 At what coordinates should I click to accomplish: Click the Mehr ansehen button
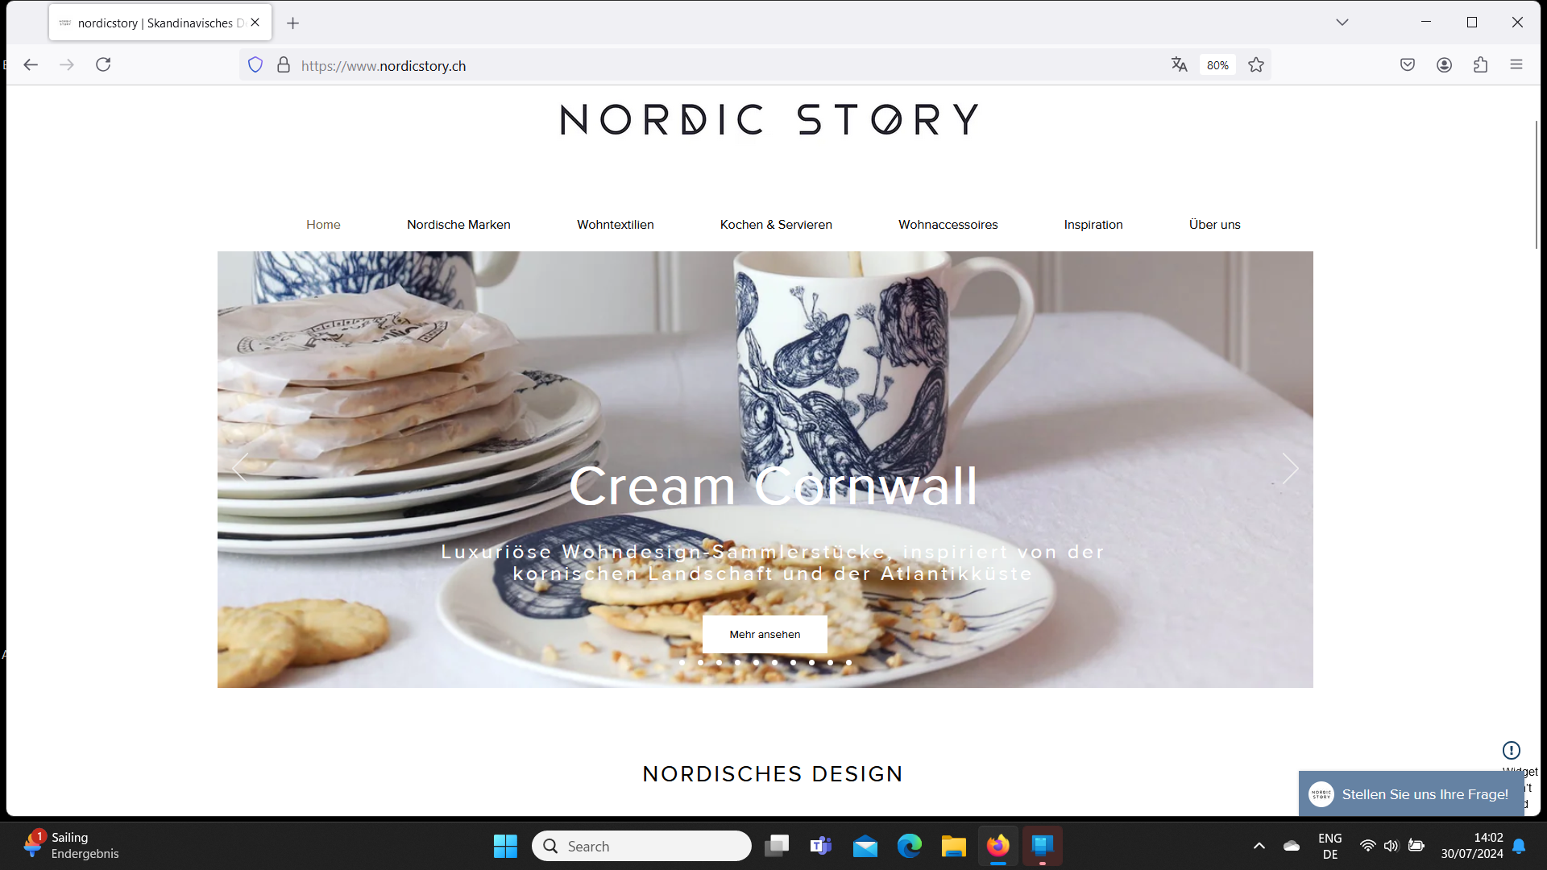765,635
